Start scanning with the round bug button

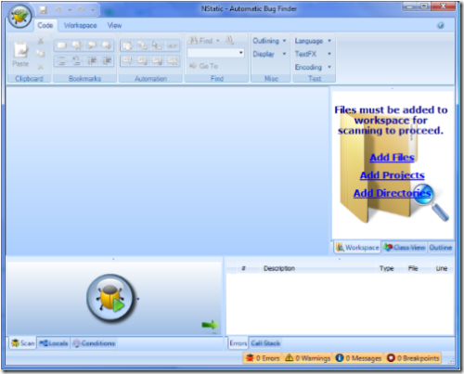(110, 298)
